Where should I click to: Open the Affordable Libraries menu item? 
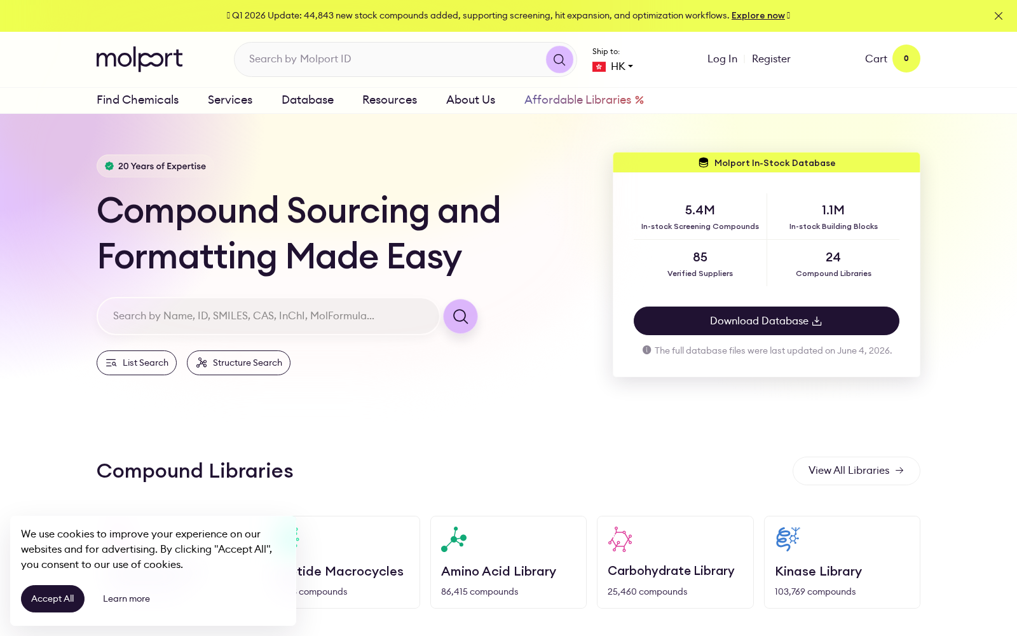coord(584,100)
